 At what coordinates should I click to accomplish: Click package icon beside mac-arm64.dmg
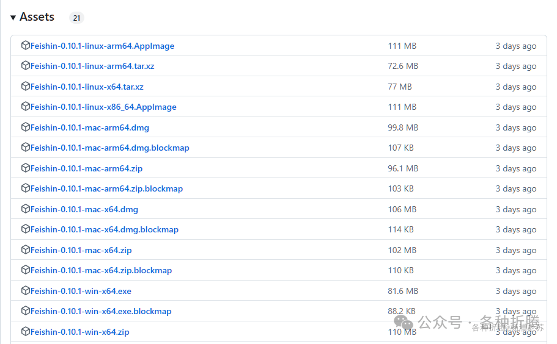[x=26, y=127]
